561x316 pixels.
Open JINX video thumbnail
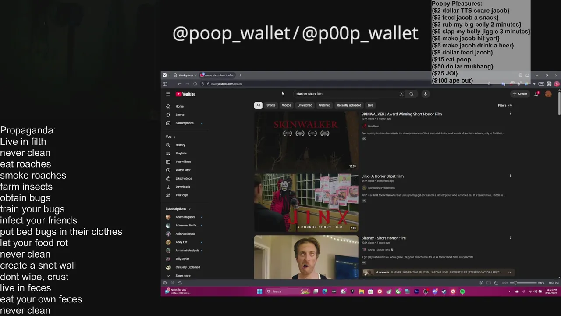pyautogui.click(x=306, y=202)
